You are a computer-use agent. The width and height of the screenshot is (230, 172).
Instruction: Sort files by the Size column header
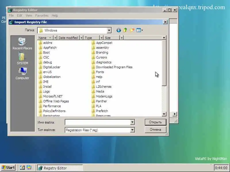112,38
